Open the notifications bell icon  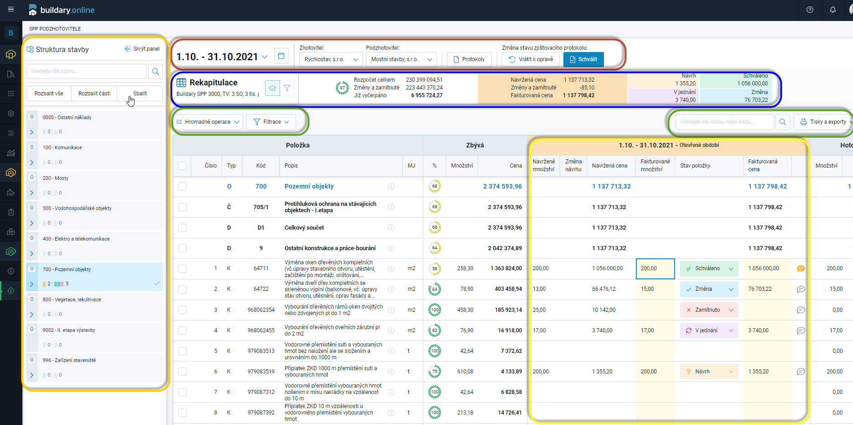point(833,10)
